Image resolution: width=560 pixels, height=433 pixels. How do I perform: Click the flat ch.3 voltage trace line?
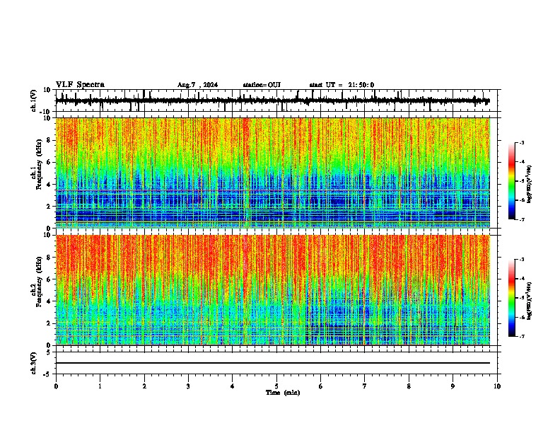pos(272,363)
